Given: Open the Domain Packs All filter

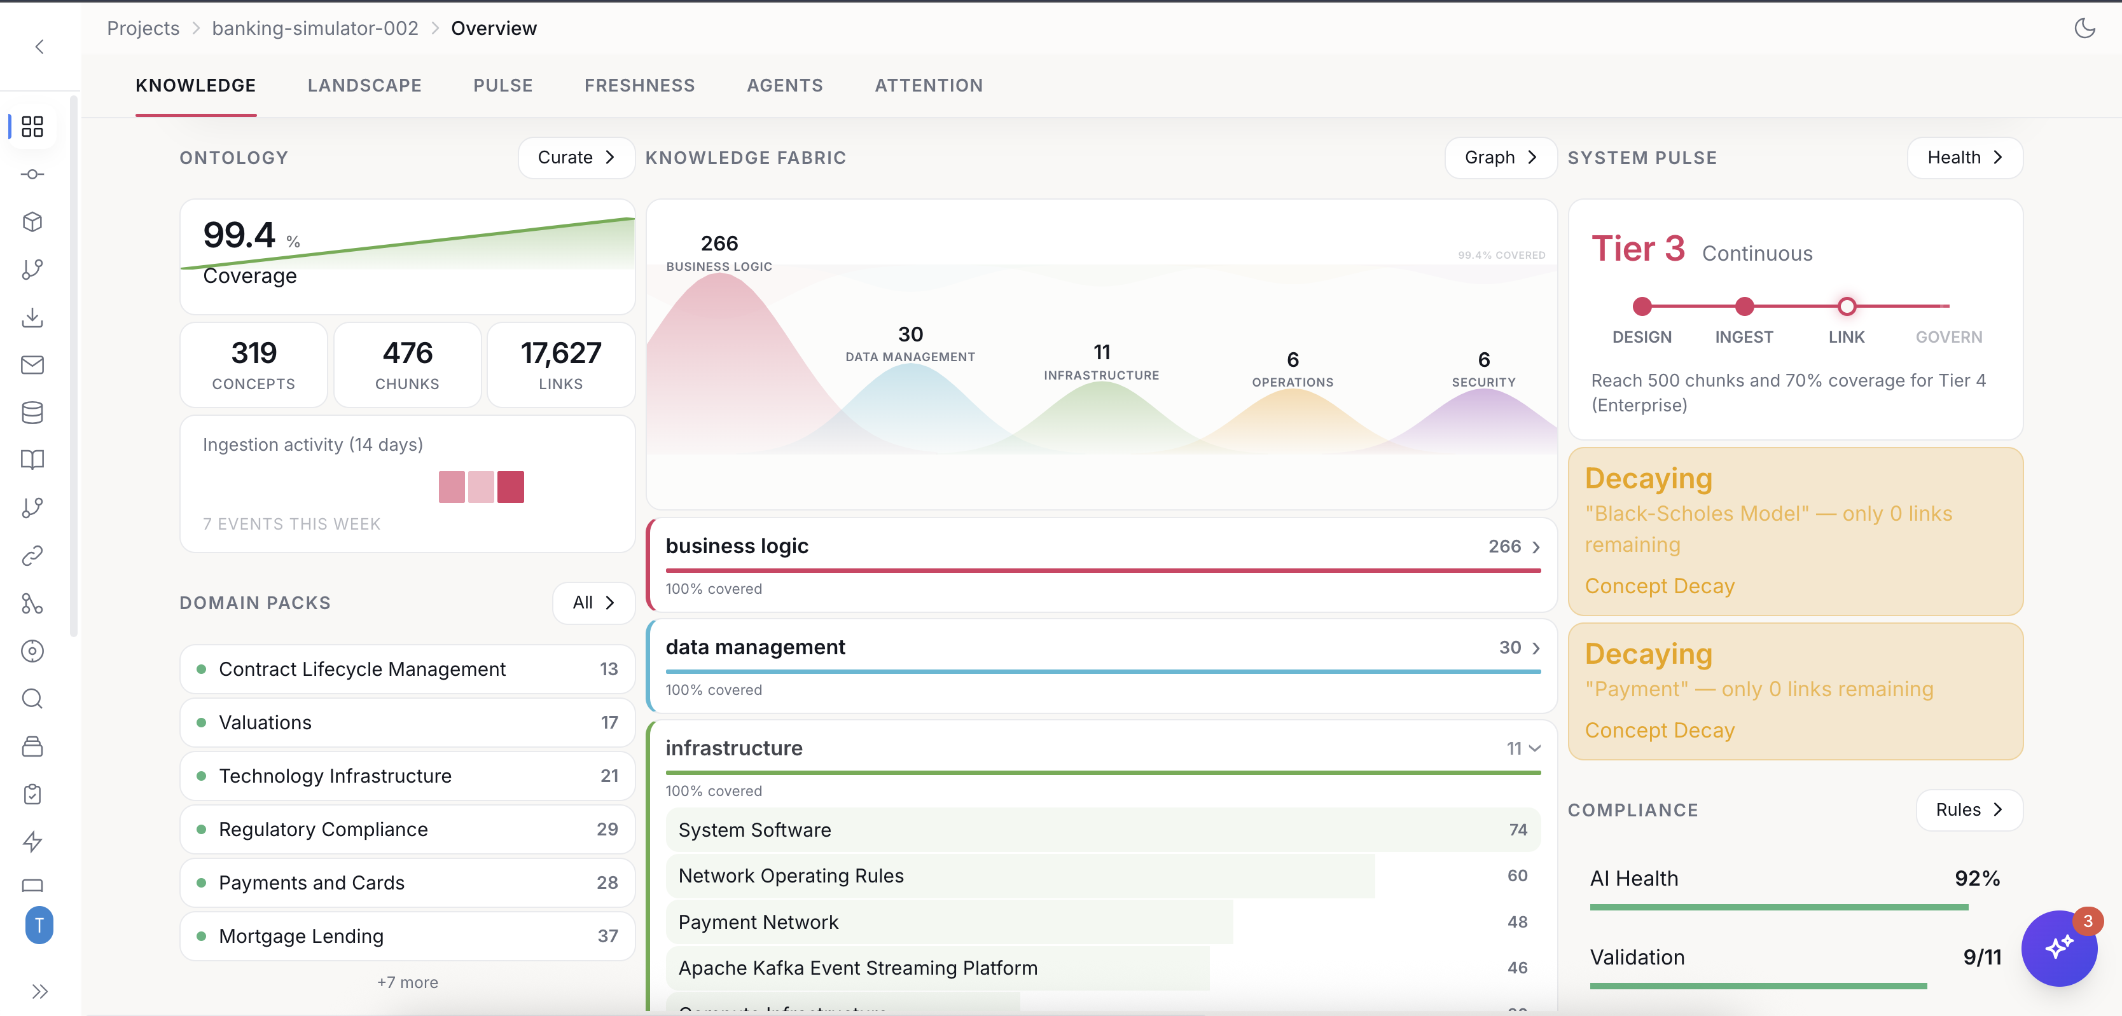Looking at the screenshot, I should pos(592,603).
